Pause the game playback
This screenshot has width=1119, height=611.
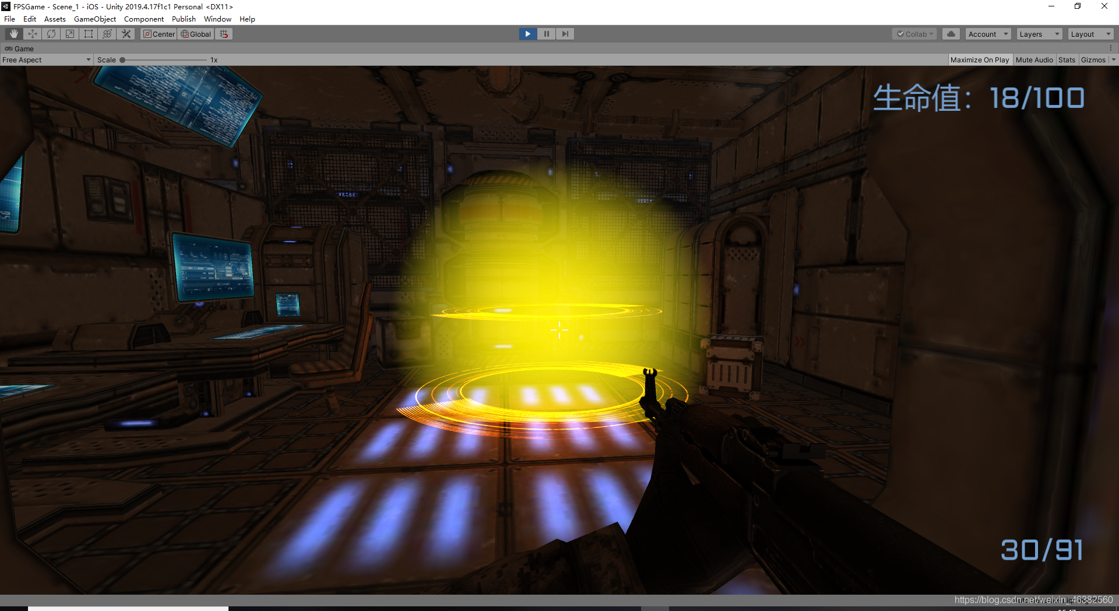[547, 34]
